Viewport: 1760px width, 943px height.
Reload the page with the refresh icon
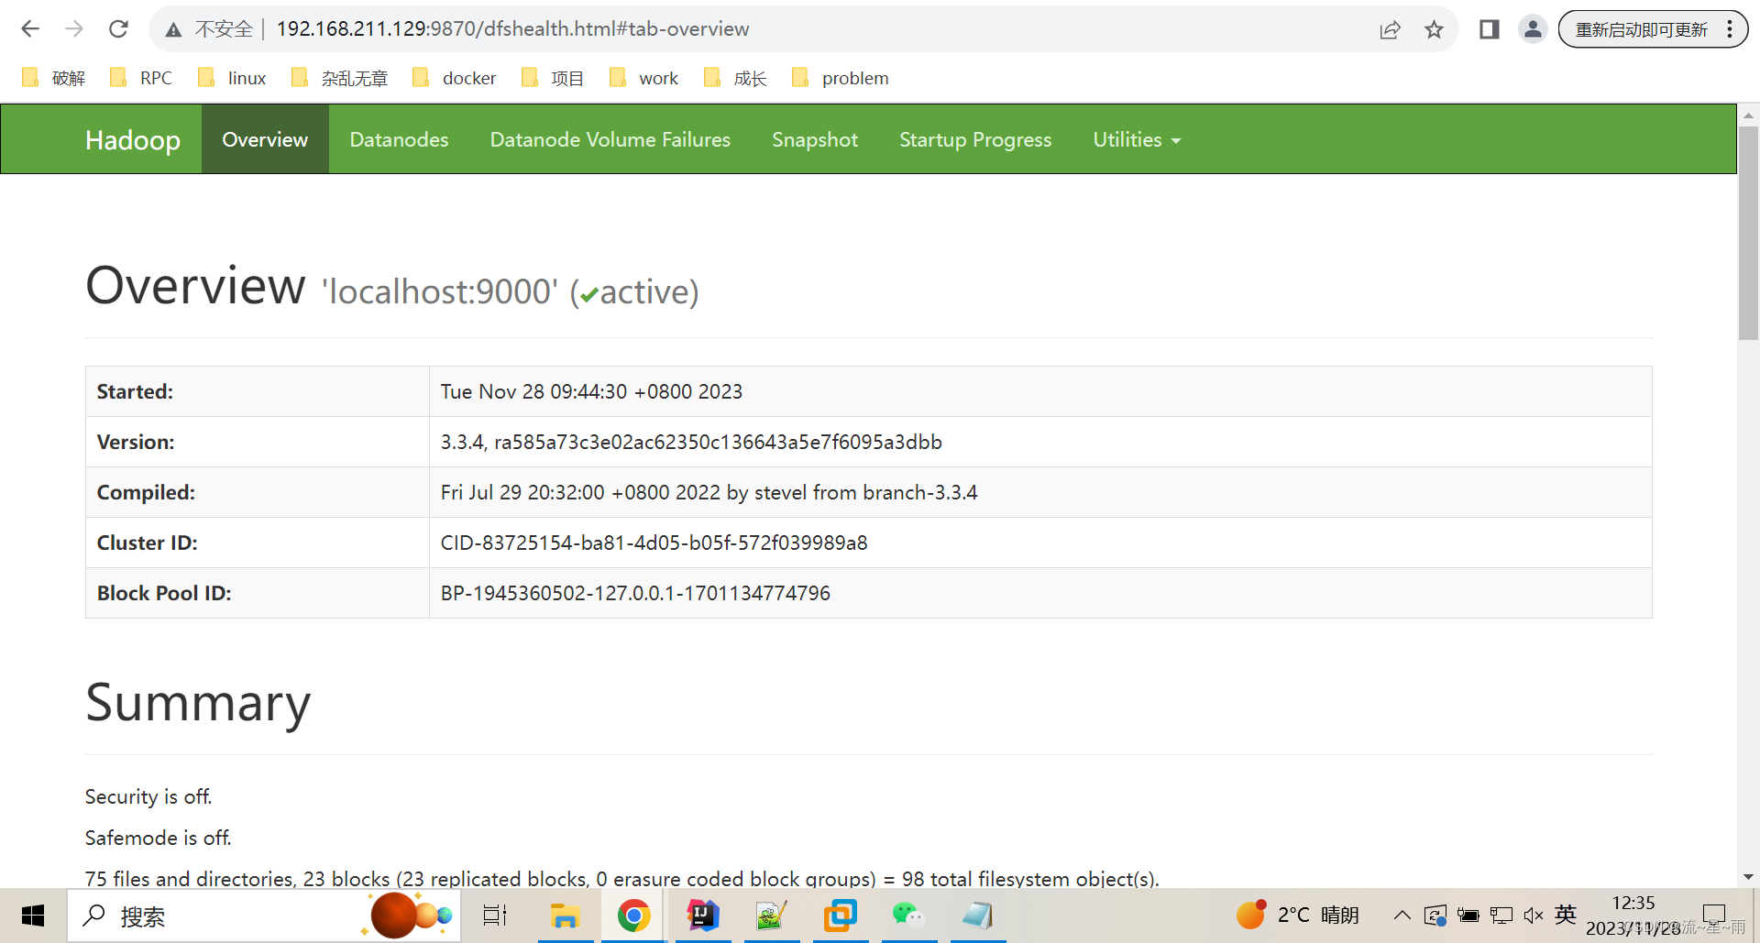click(118, 29)
